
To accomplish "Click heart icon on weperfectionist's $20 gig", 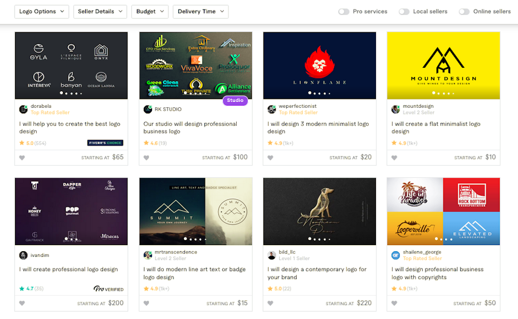I will click(271, 158).
